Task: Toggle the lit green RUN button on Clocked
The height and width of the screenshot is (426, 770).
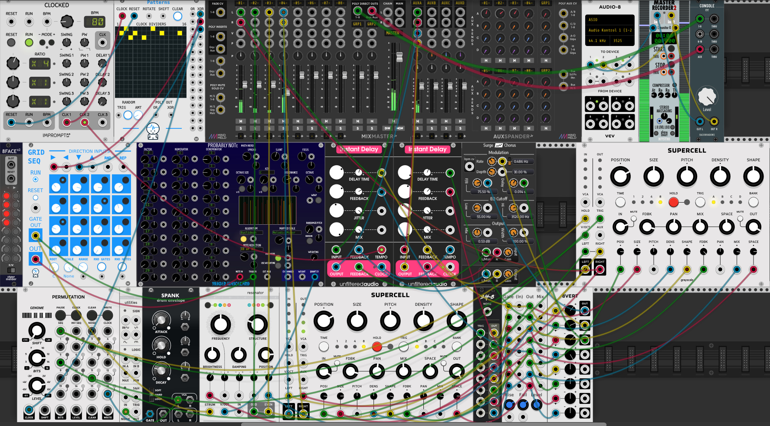Action: pos(29,43)
